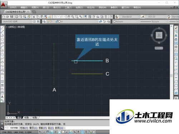Viewport: 179px width, 134px height.
Task: Open the Dimension Style icon beside ISO-25
Action: click(143, 17)
